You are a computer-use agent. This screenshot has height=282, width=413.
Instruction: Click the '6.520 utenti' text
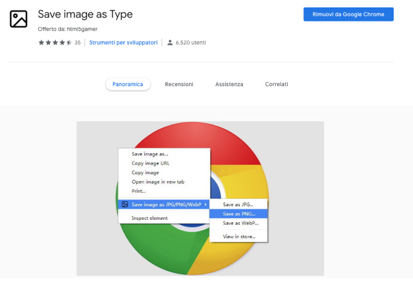[x=191, y=42]
